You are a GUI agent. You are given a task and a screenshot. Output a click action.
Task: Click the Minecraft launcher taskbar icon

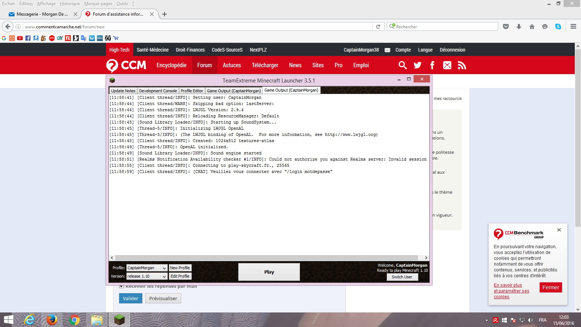pyautogui.click(x=119, y=320)
